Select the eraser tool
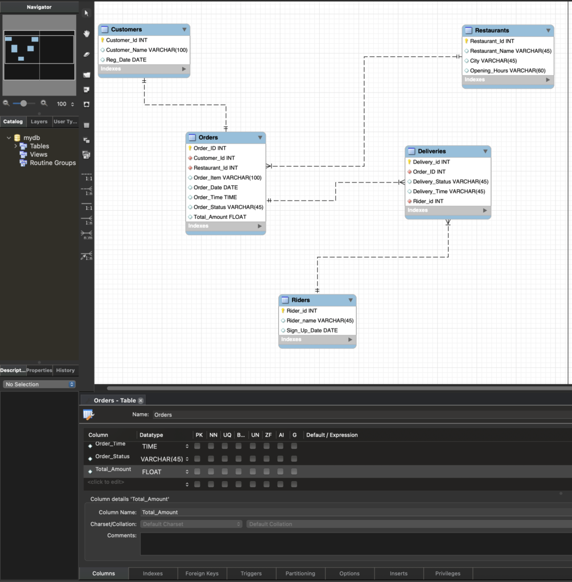 87,54
